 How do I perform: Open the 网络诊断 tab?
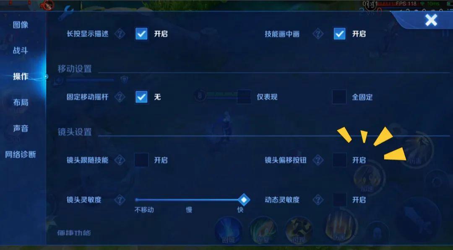pos(21,155)
